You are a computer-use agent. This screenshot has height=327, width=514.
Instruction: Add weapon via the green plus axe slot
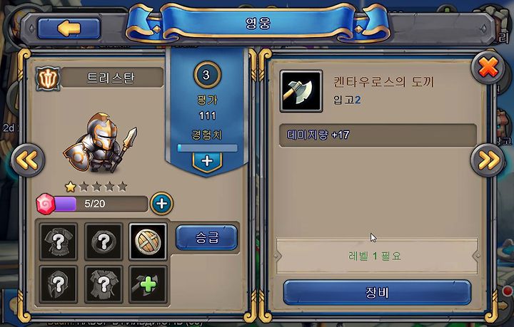coord(148,284)
